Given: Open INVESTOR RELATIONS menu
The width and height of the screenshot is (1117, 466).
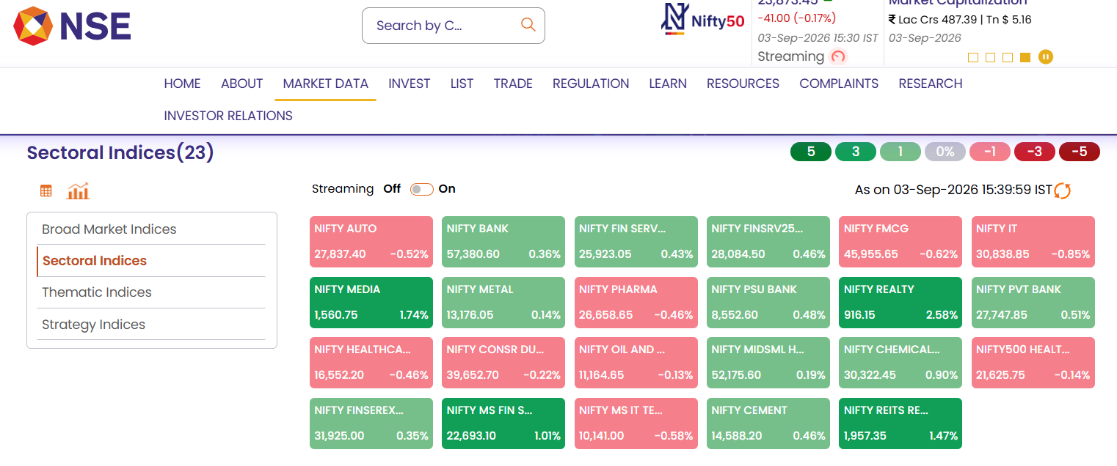Looking at the screenshot, I should tap(228, 116).
